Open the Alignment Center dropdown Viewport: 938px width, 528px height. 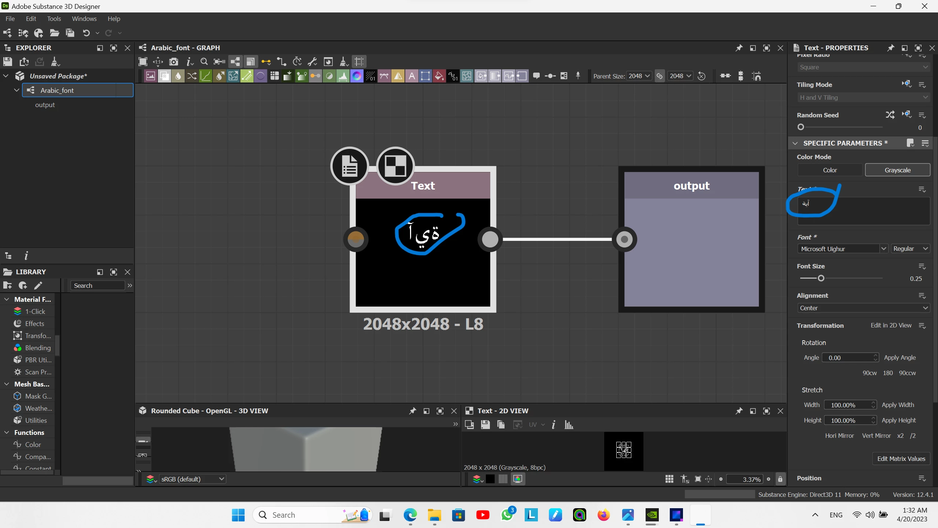click(x=863, y=308)
